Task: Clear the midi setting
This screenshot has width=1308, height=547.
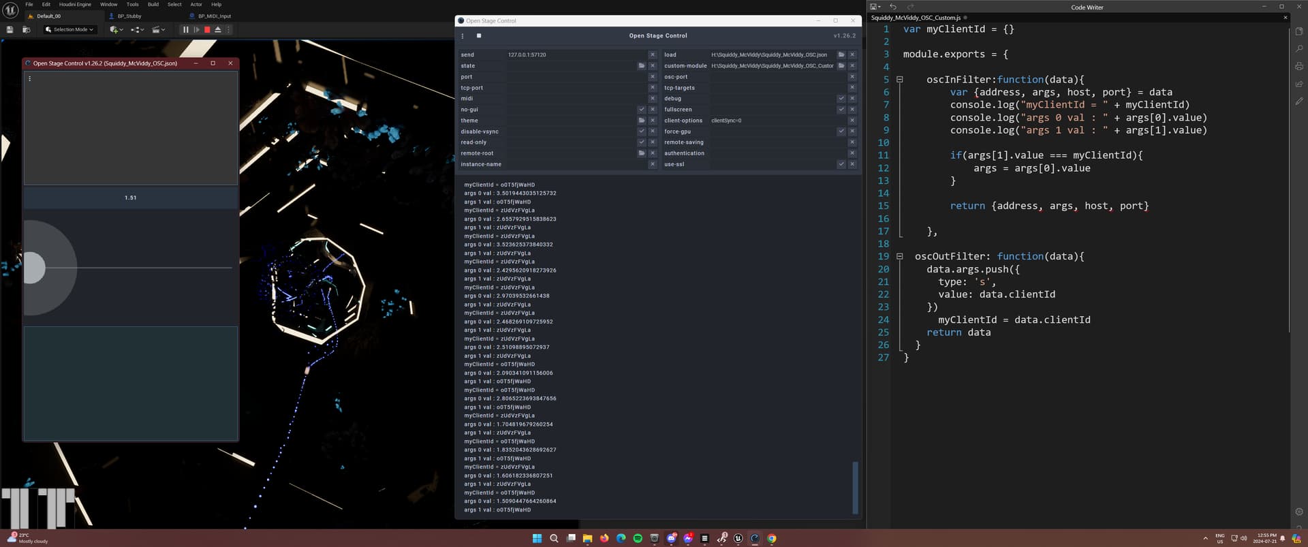Action: (653, 98)
